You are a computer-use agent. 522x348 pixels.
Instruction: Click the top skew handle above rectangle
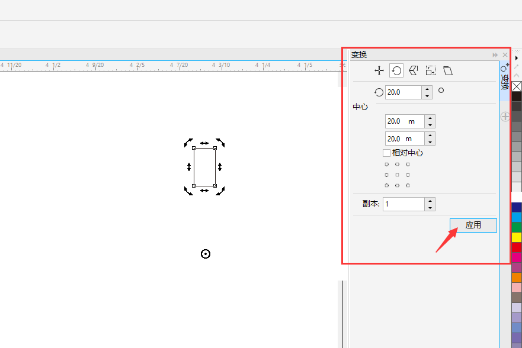204,143
